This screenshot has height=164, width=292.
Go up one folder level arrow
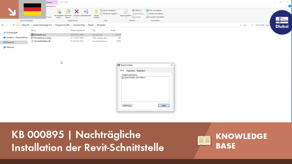pos(14,25)
